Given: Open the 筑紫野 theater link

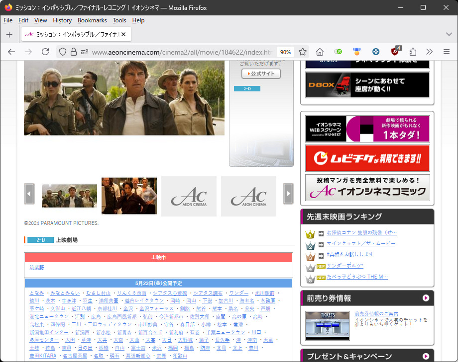Looking at the screenshot, I should [37, 268].
